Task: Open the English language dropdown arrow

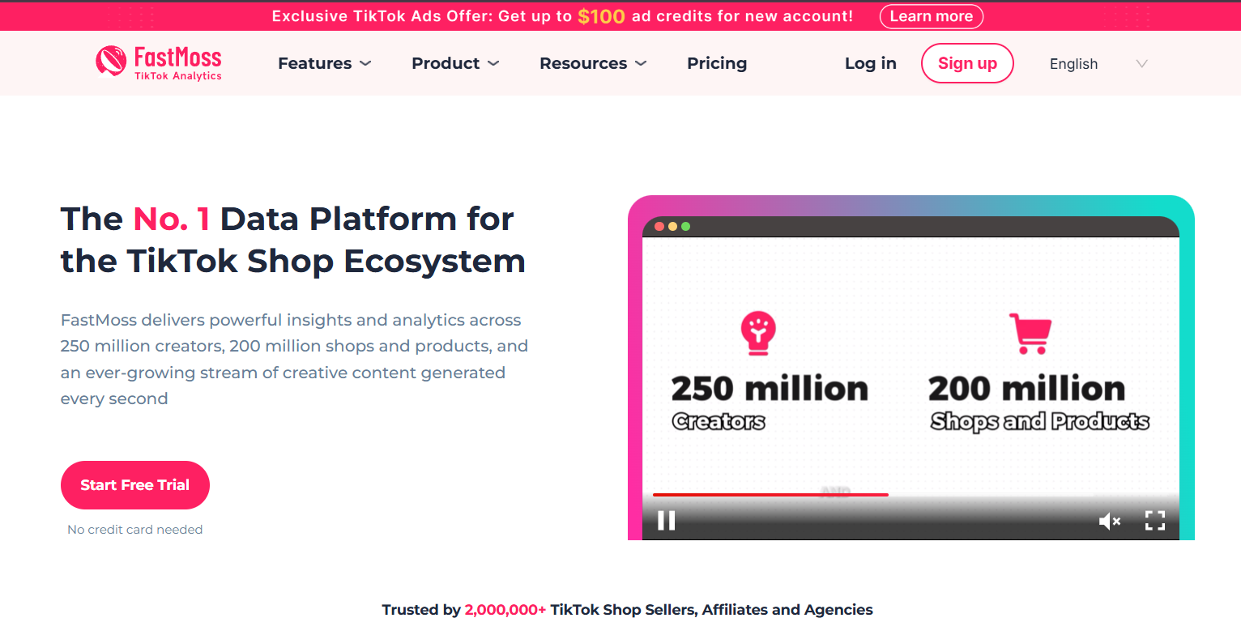Action: (1142, 63)
